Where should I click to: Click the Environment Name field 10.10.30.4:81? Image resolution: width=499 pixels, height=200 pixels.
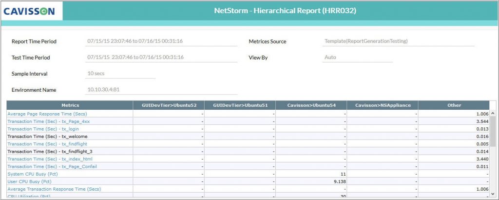pyautogui.click(x=161, y=90)
